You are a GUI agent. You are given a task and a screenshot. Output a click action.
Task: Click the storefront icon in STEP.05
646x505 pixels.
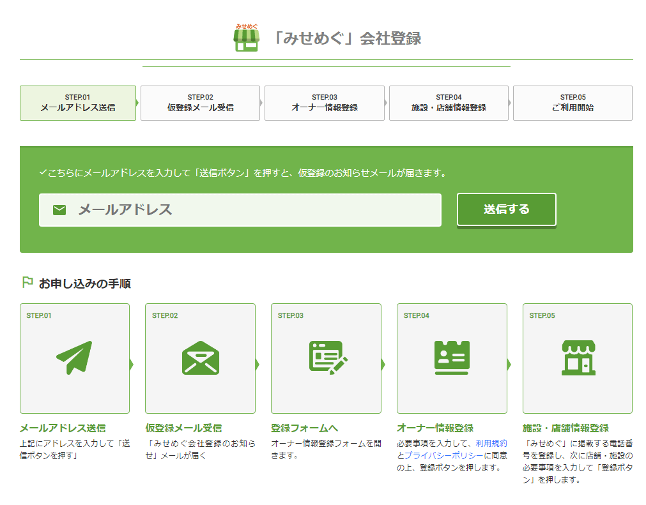[578, 357]
